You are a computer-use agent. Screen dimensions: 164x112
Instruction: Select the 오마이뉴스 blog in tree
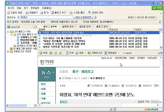28,37
